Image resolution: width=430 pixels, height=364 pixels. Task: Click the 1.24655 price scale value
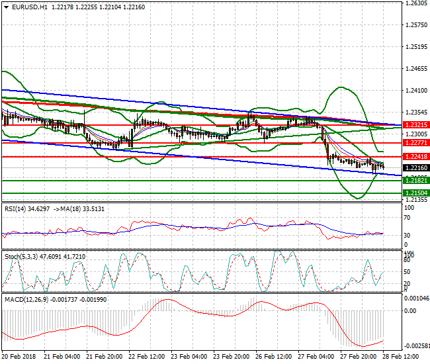(x=416, y=69)
